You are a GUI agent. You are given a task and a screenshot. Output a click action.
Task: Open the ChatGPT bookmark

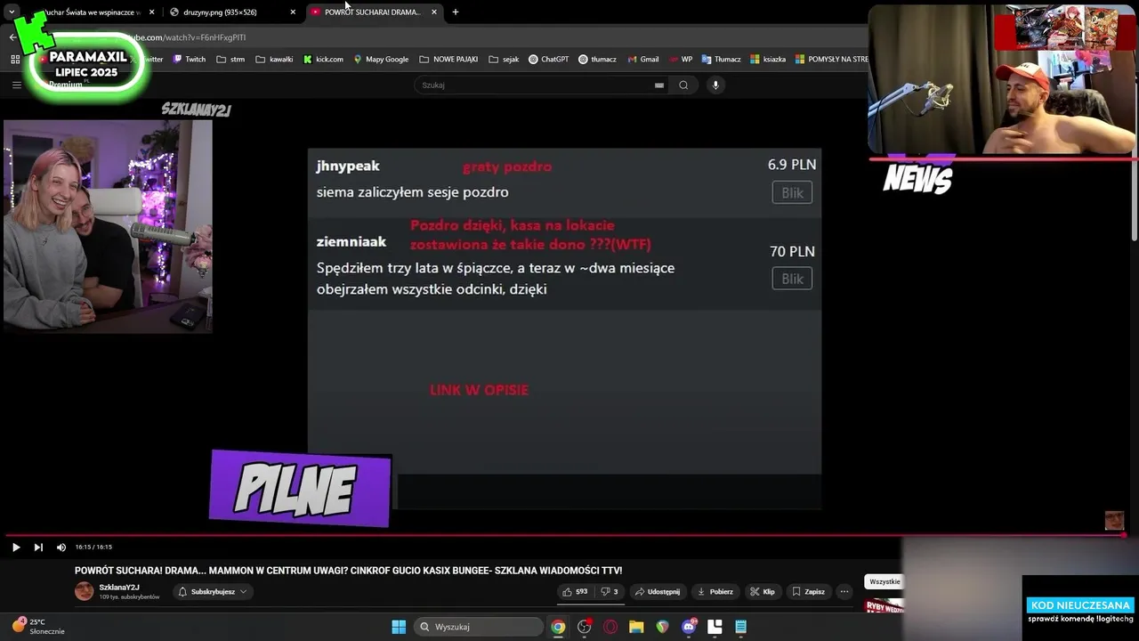pos(548,60)
